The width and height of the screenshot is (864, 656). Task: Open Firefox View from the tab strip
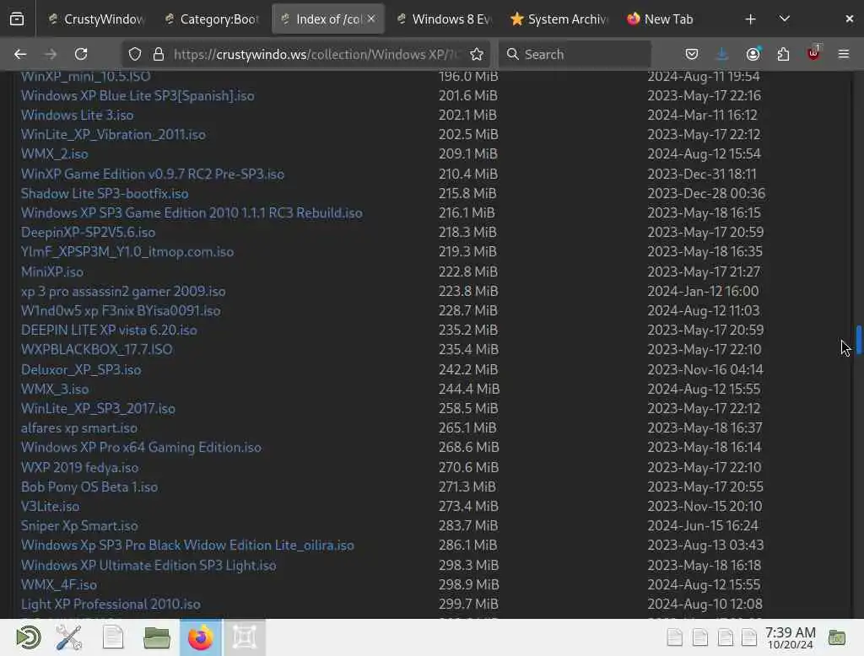pyautogui.click(x=17, y=19)
